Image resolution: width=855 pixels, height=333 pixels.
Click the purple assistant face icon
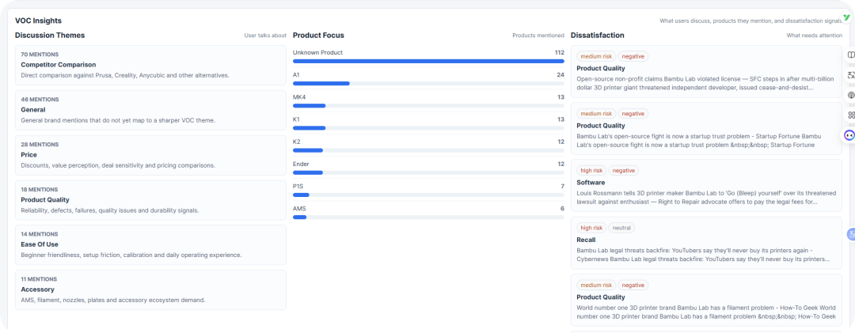point(849,135)
